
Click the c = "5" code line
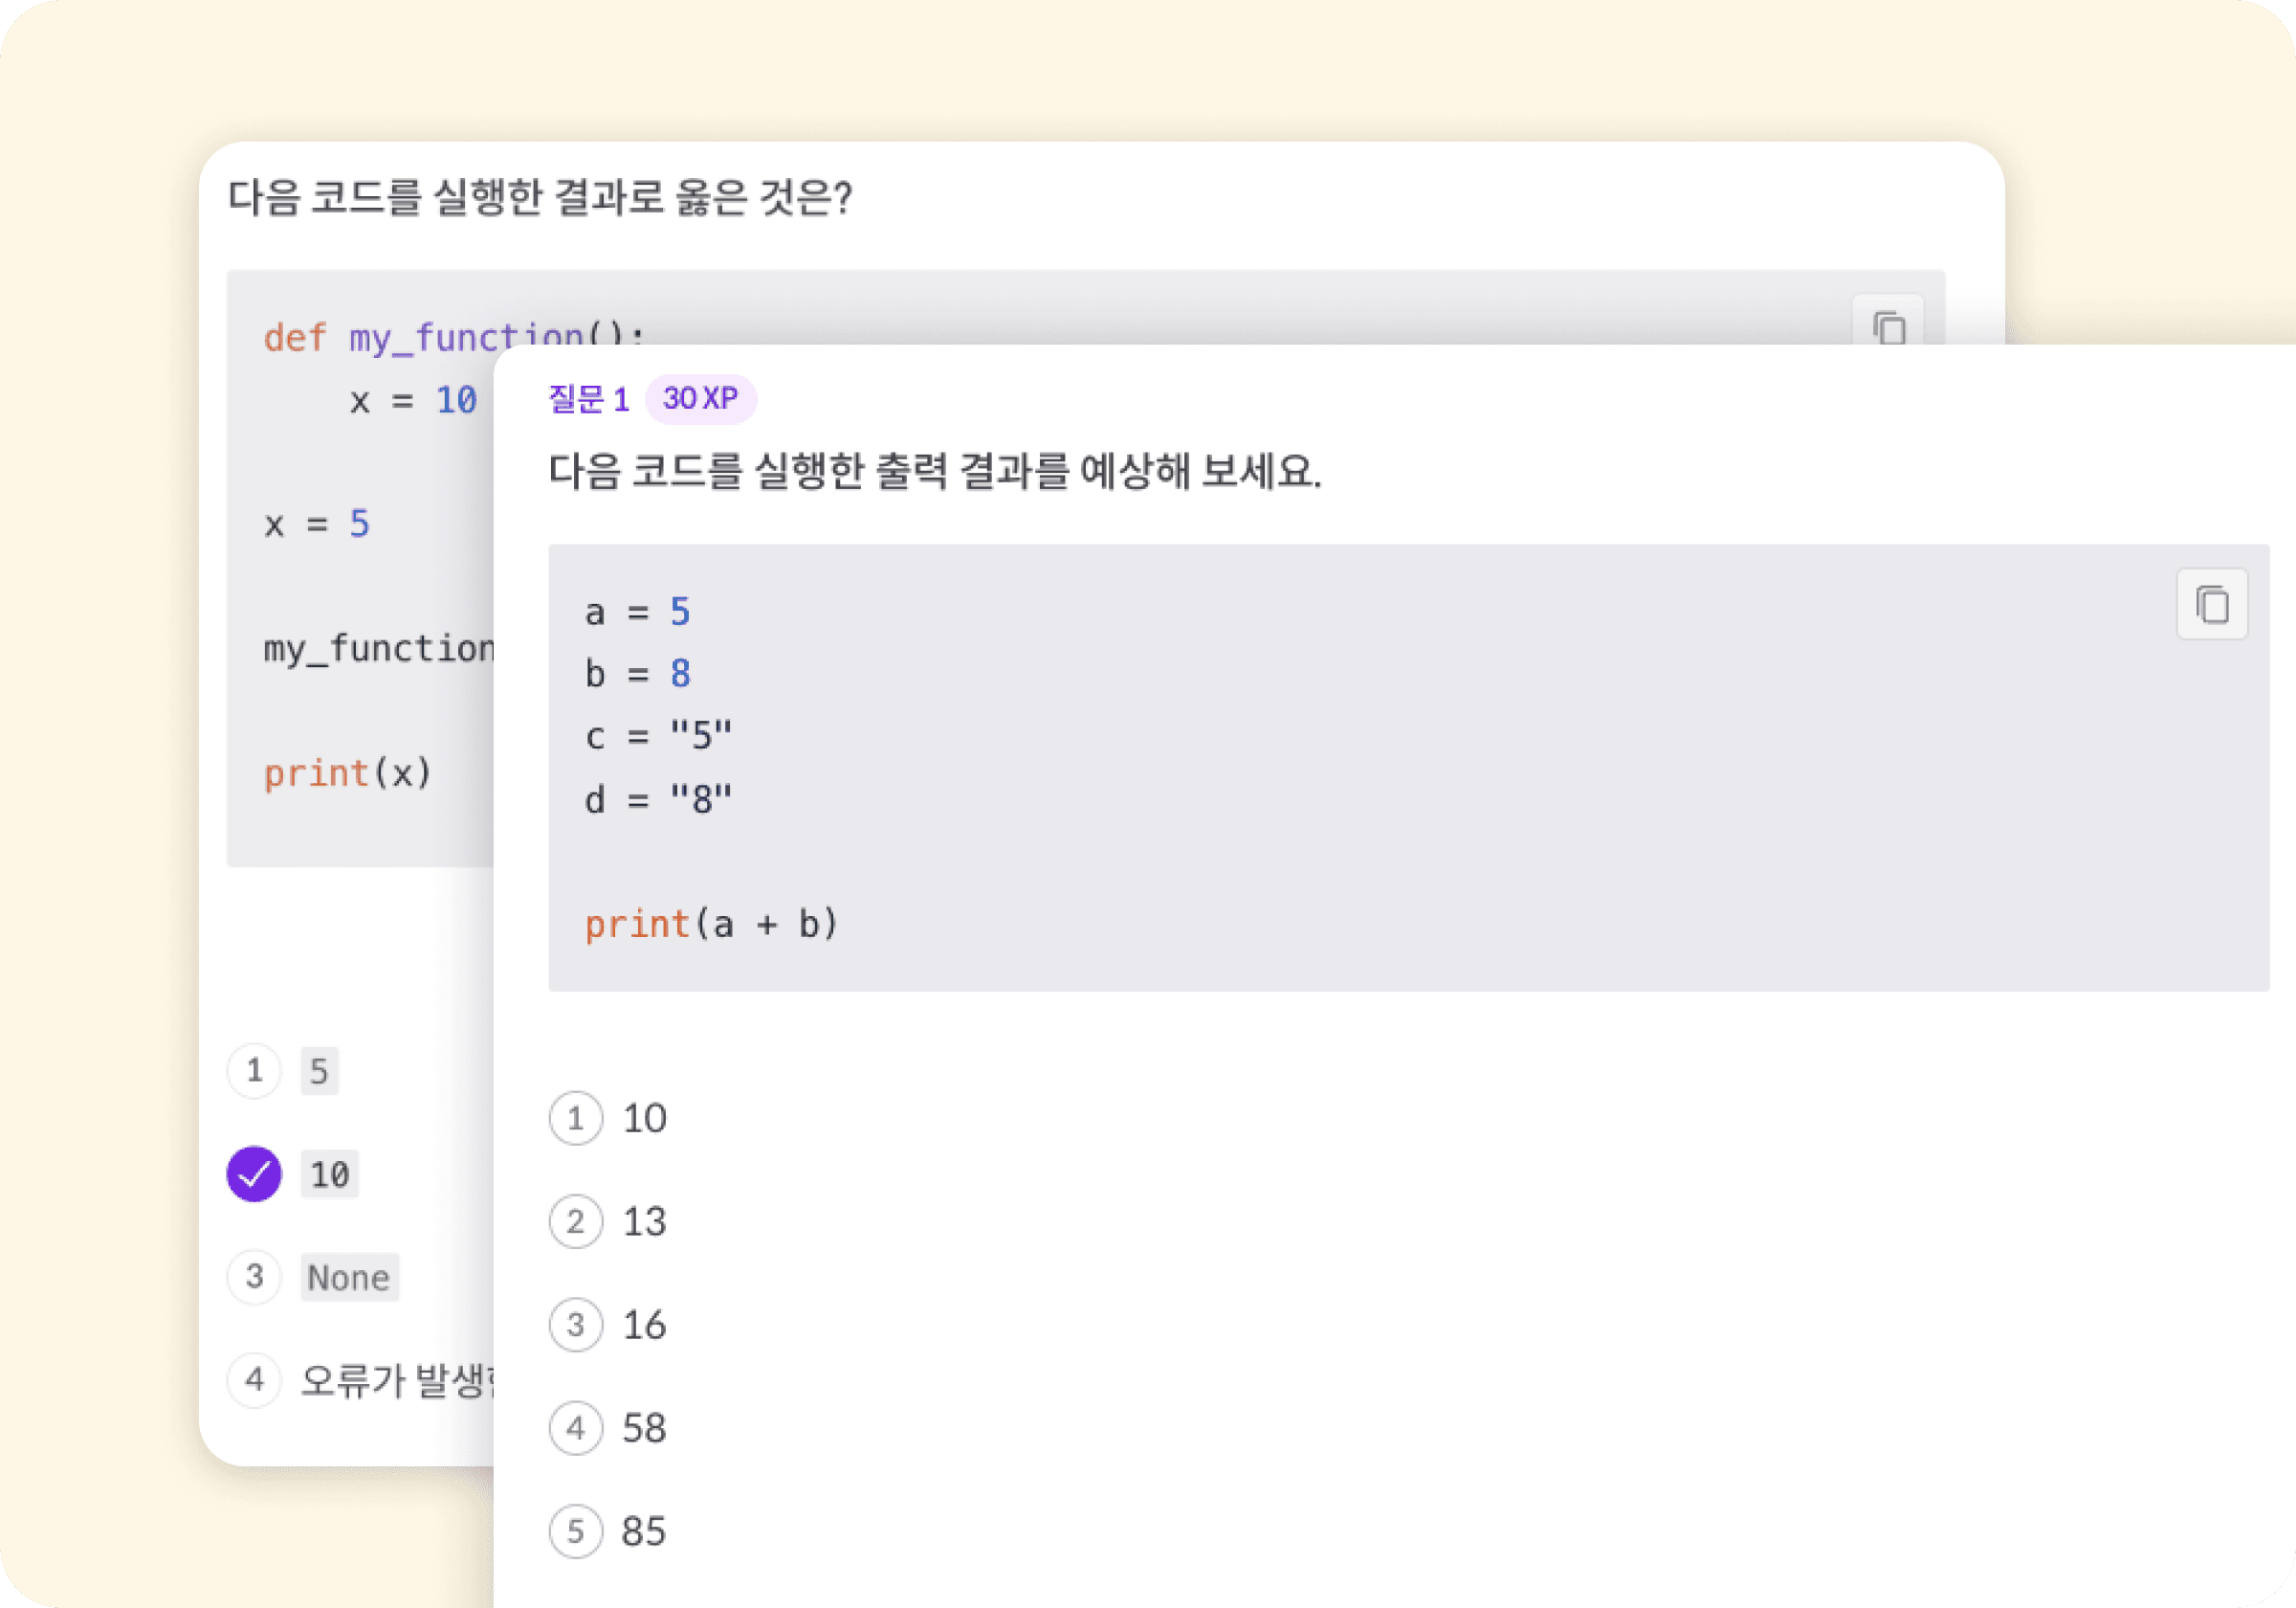point(658,735)
